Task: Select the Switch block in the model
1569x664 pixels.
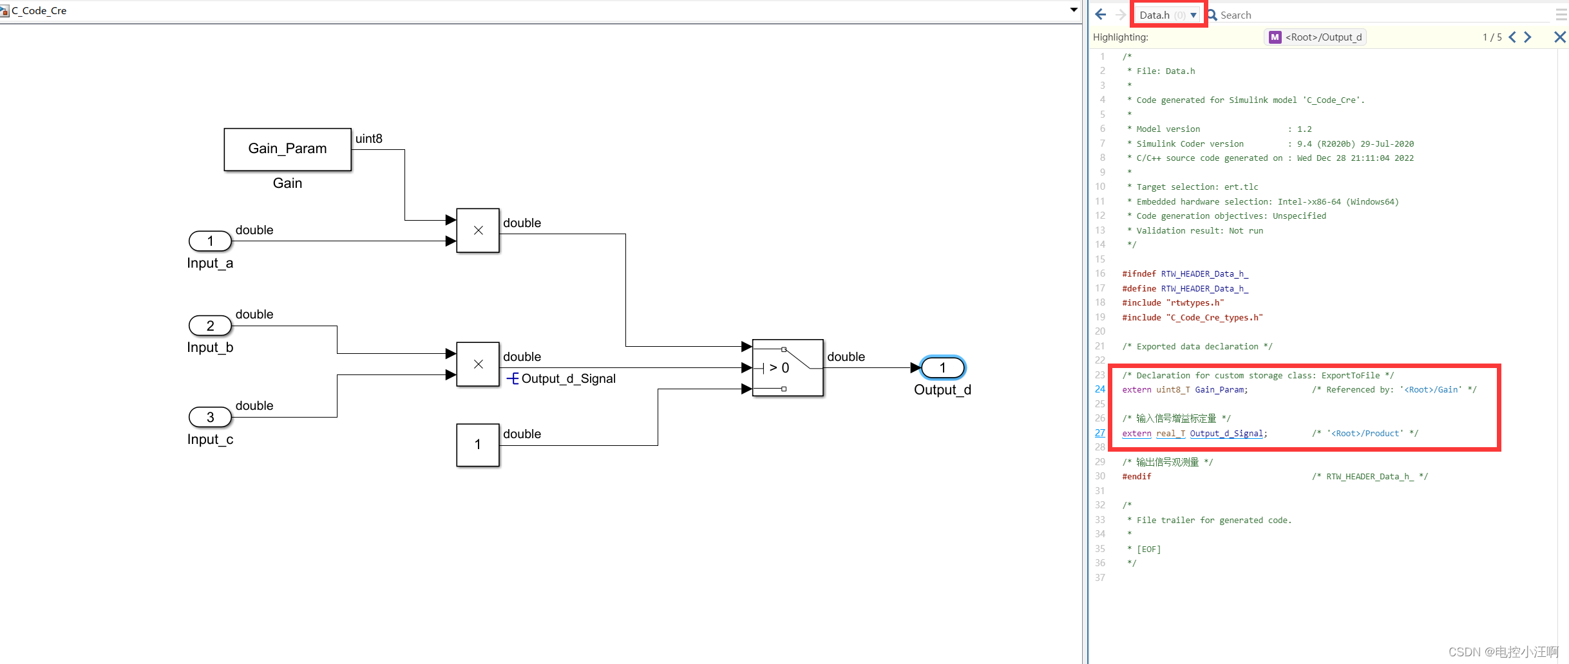Action: point(787,368)
